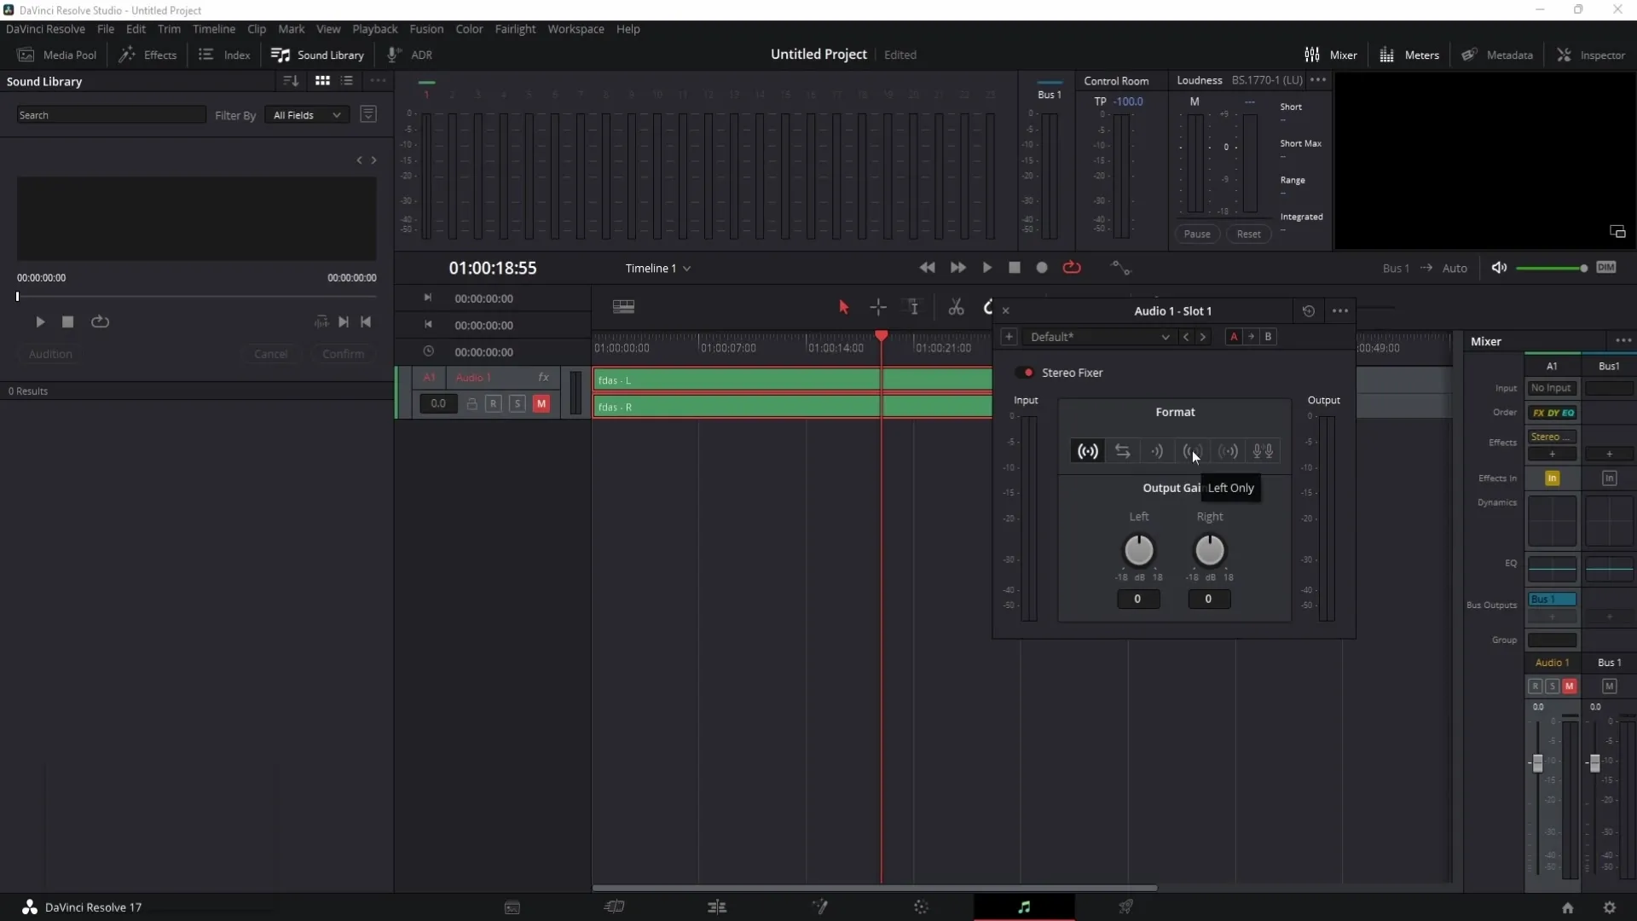Viewport: 1637px width, 921px height.
Task: Click the Search input field in Sound Library
Action: (x=112, y=113)
